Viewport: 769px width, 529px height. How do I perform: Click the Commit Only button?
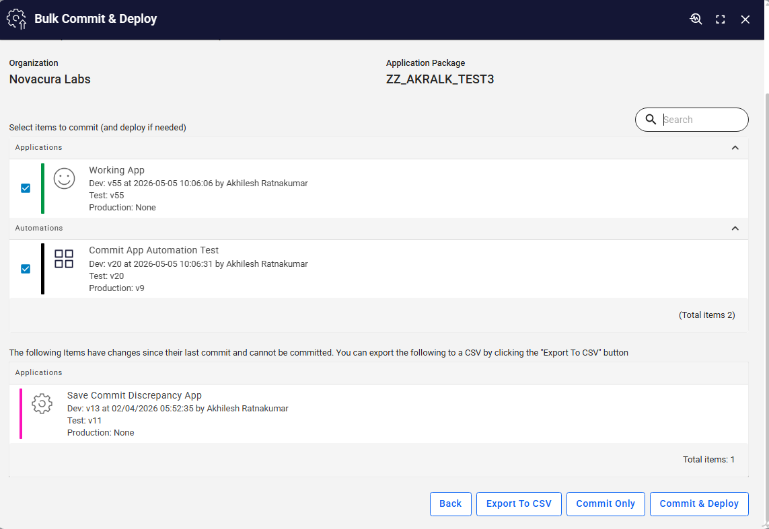pyautogui.click(x=606, y=504)
